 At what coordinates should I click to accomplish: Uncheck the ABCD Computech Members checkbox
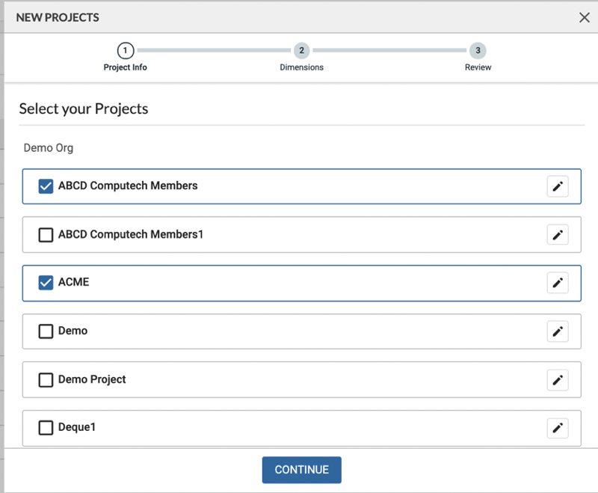pos(46,186)
